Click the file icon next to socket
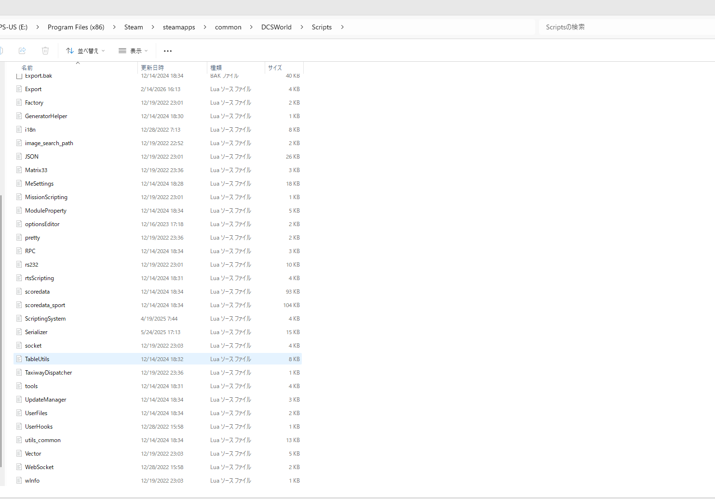 pyautogui.click(x=19, y=345)
